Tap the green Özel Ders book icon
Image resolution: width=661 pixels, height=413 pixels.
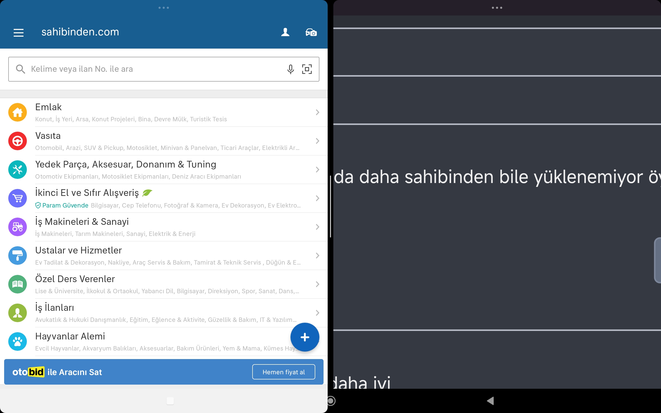18,284
